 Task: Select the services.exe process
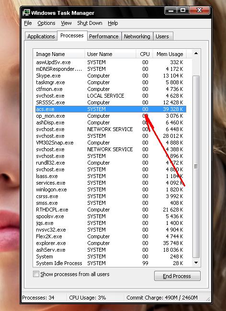(x=110, y=183)
